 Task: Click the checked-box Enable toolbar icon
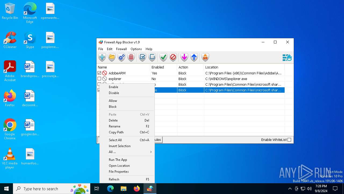tap(142, 57)
